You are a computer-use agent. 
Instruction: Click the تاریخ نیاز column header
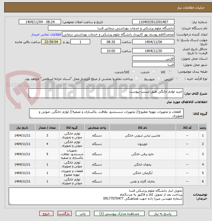coord(22,128)
